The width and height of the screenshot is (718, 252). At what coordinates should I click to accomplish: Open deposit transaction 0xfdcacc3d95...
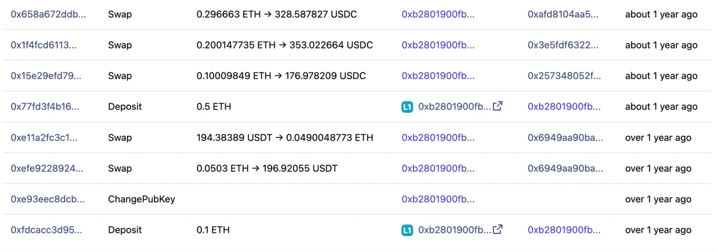(47, 230)
